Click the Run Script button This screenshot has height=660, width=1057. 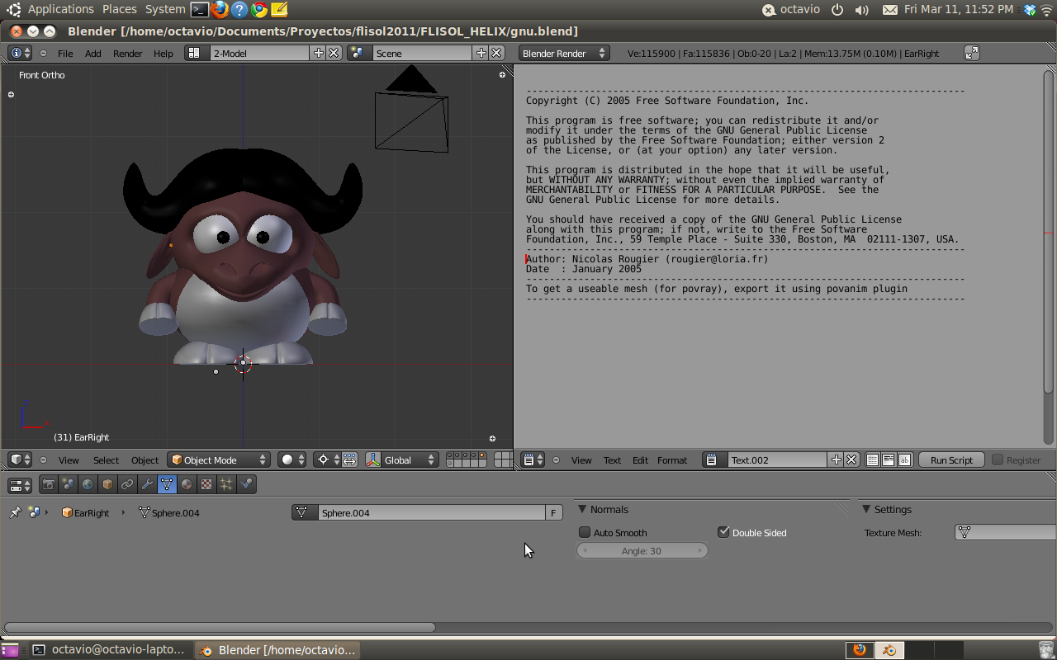950,460
